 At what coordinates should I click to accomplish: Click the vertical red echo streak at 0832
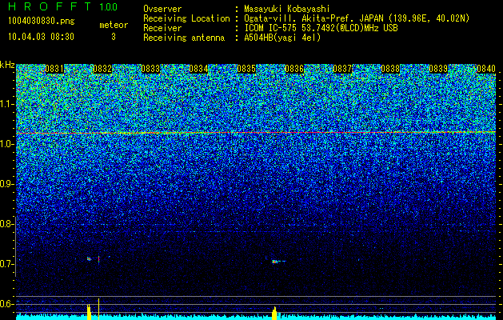(x=99, y=259)
